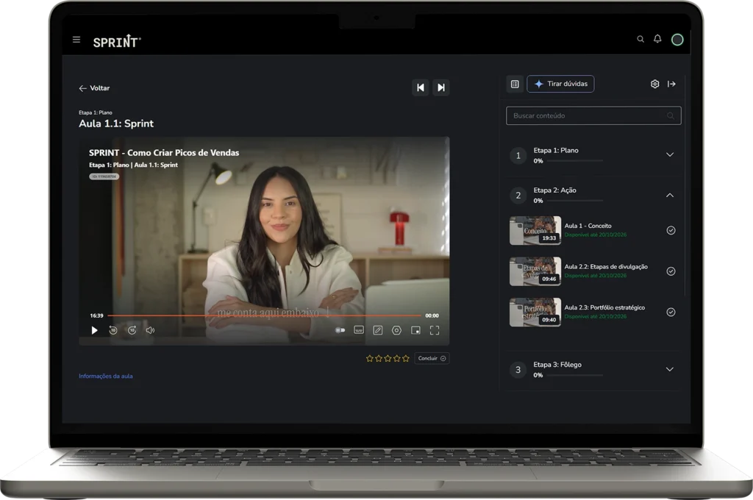This screenshot has height=500, width=753.
Task: Check off Aula 2.2: Etapas de divulgação
Action: tap(671, 271)
